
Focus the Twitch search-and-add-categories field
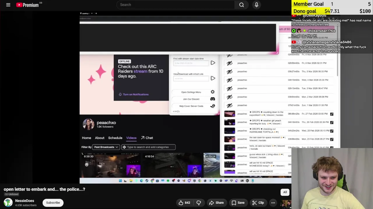(x=149, y=147)
